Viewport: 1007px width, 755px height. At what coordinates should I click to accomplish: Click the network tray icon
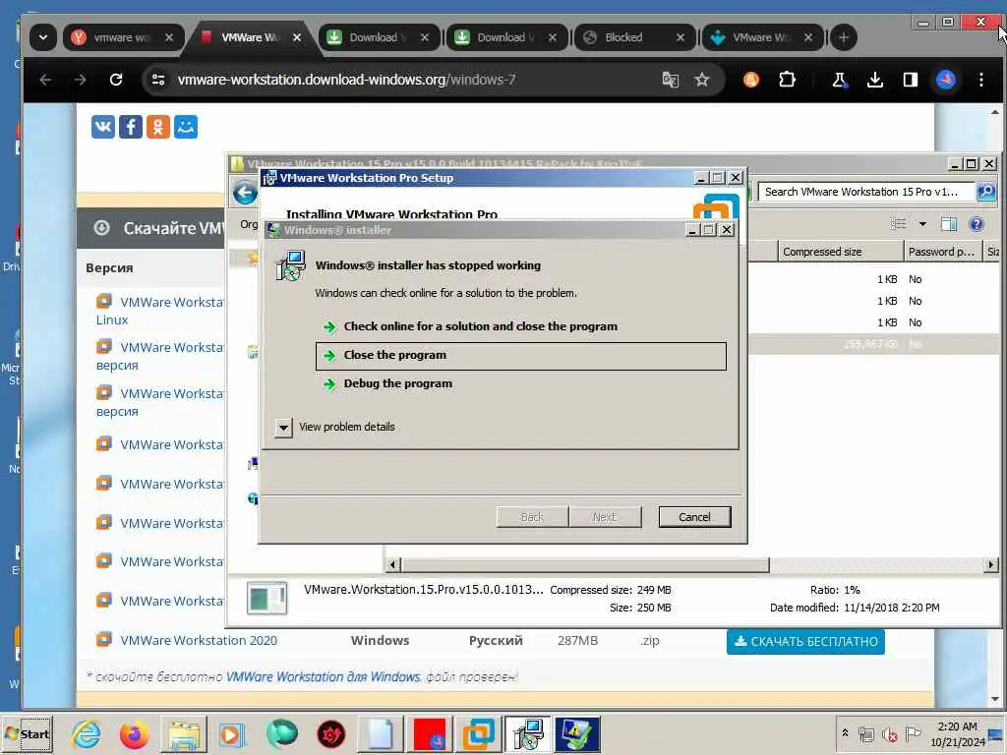(866, 733)
